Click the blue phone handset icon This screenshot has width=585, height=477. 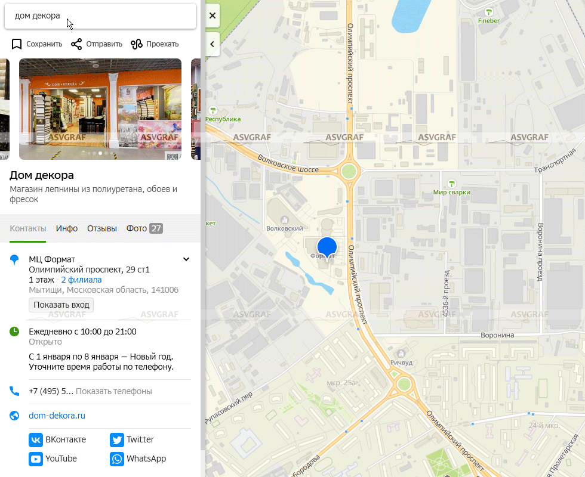point(14,391)
